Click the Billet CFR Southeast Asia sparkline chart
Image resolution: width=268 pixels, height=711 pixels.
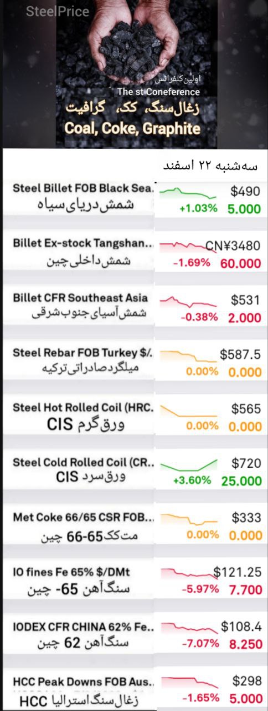point(187,302)
